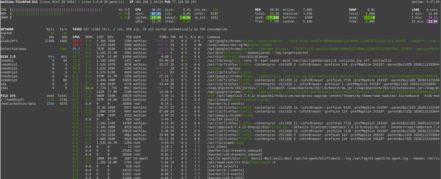This screenshot has width=441, height=179.
Task: Click the LOAD 15 min 13.84 value
Action: [432, 21]
